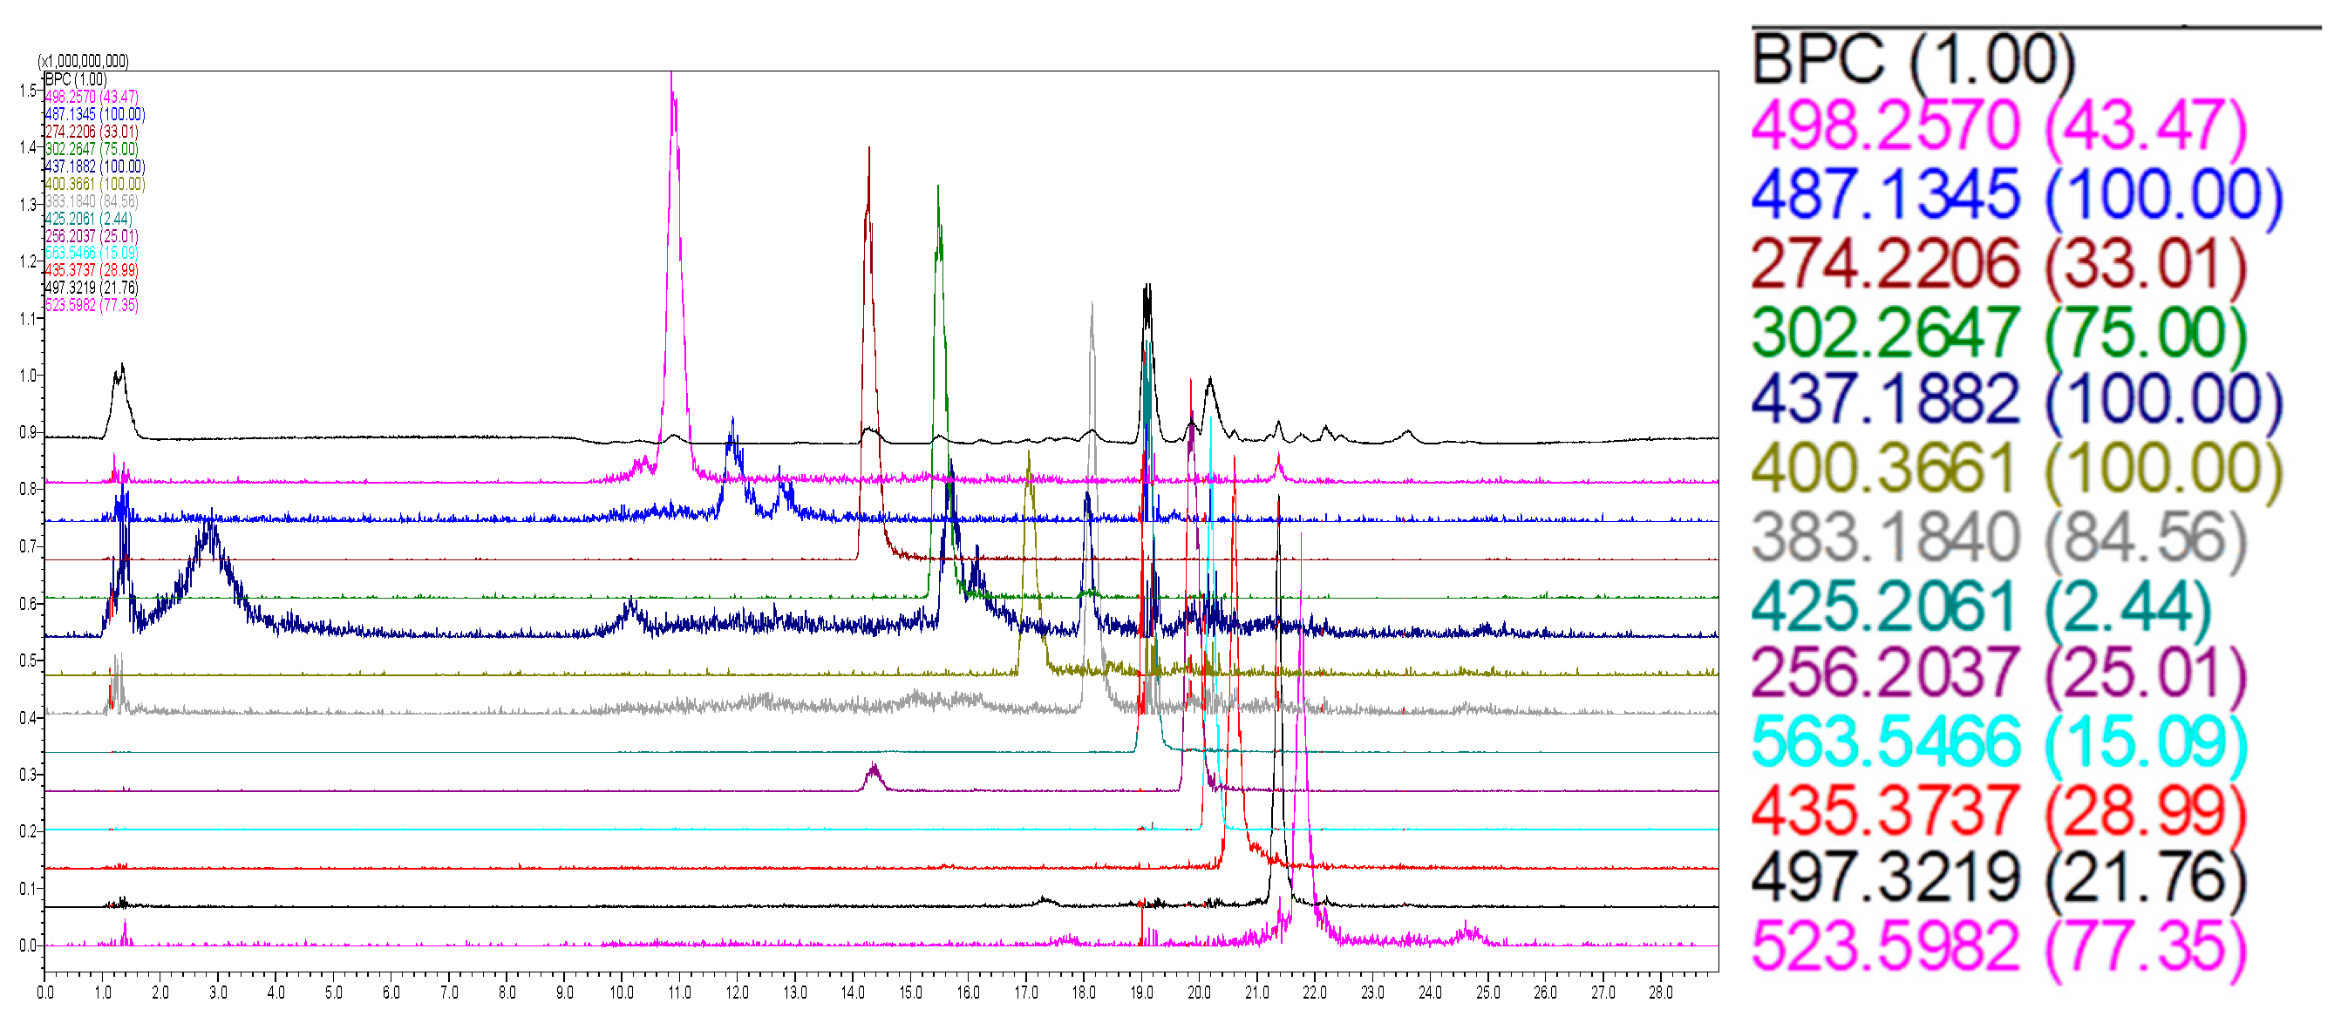The width and height of the screenshot is (2341, 1023).
Task: Select the 498.2570 (43.47) entry in large legend
Action: pyautogui.click(x=1998, y=126)
